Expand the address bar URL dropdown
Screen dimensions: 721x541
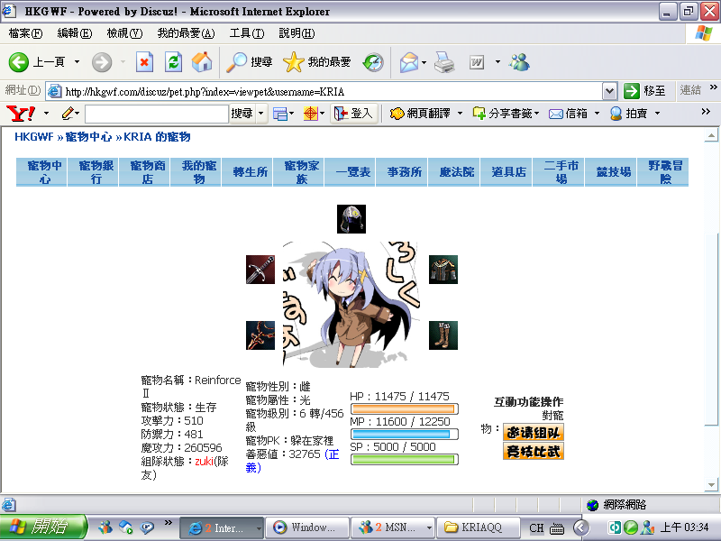click(x=609, y=91)
